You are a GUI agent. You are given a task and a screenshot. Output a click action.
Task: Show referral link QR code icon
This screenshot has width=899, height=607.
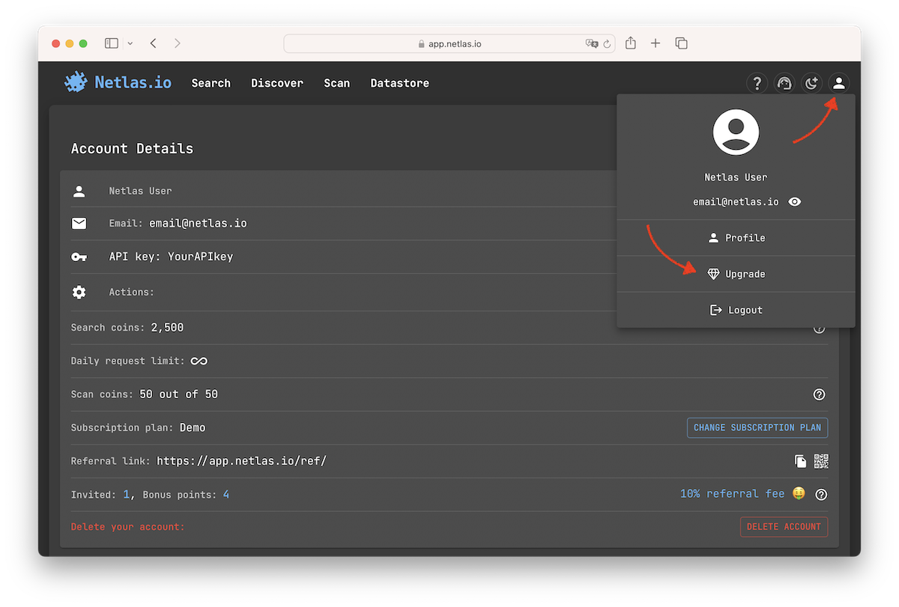coord(822,461)
